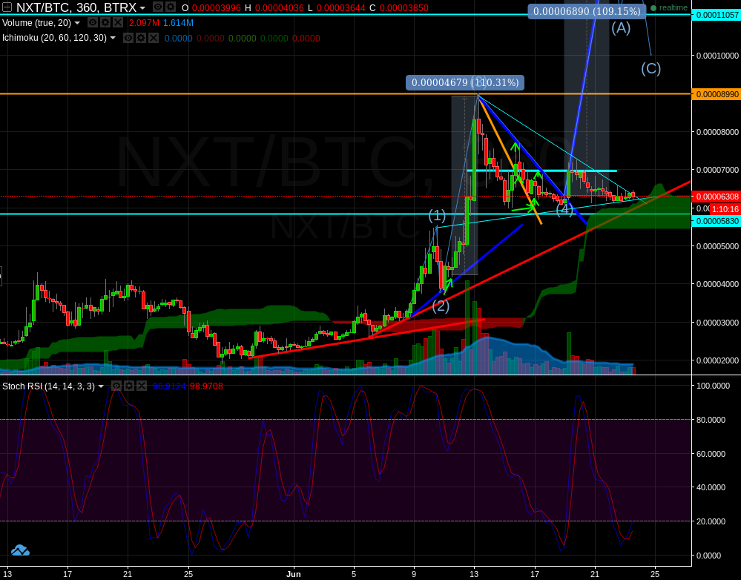Screen dimensions: 741x580
Task: Click the High value 0.00004036
Action: [x=280, y=8]
